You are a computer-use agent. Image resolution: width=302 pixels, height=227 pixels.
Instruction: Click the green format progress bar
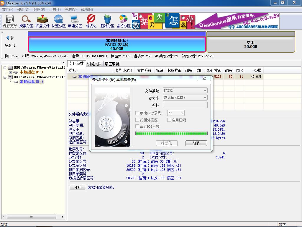[171, 133]
